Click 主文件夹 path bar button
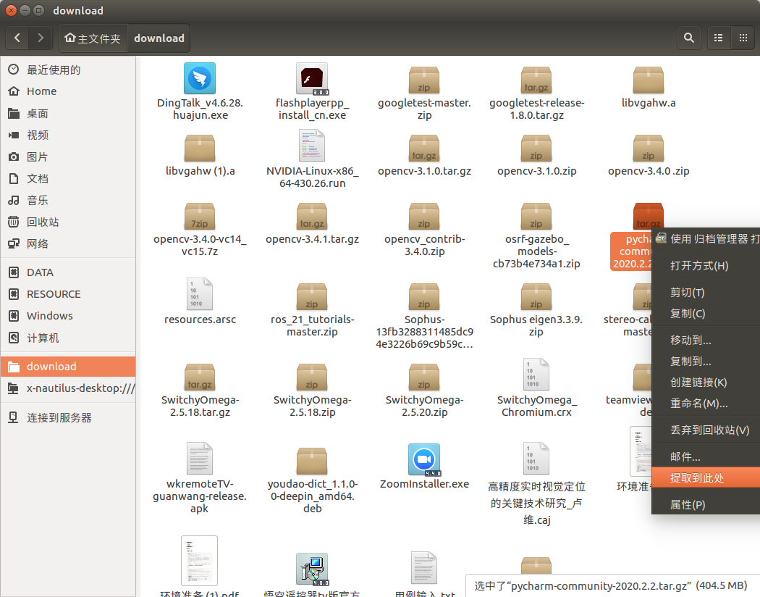 93,38
